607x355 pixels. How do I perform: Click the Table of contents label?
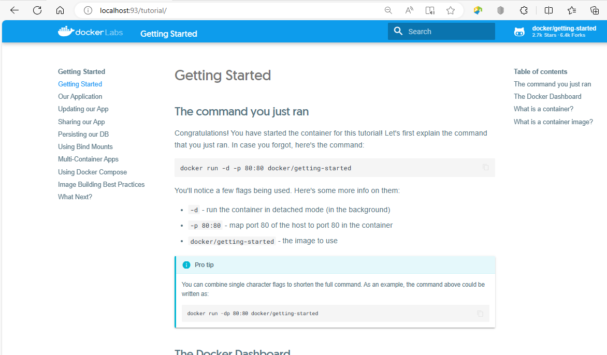coord(540,71)
